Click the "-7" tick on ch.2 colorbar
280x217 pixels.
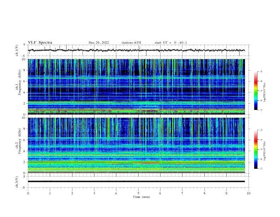pyautogui.click(x=261, y=169)
